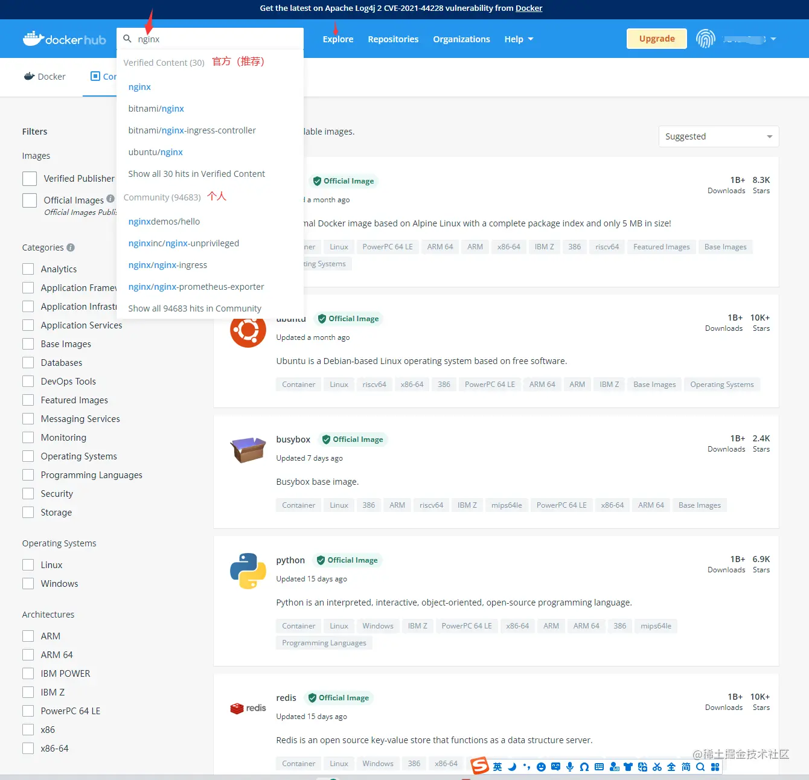Open the Organizations page
This screenshot has height=780, width=809.
click(461, 39)
